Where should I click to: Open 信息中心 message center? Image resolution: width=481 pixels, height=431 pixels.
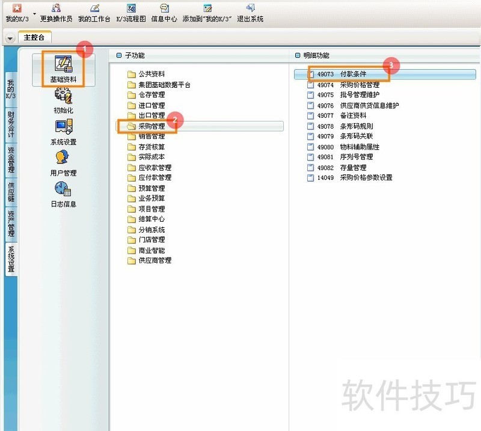point(164,13)
